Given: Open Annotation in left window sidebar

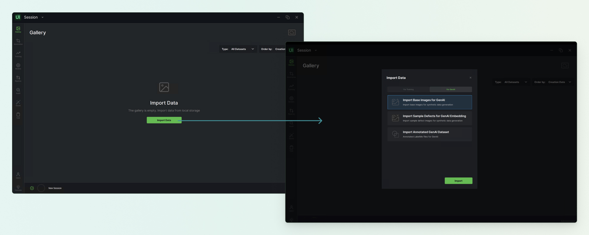Looking at the screenshot, I should [x=18, y=42].
